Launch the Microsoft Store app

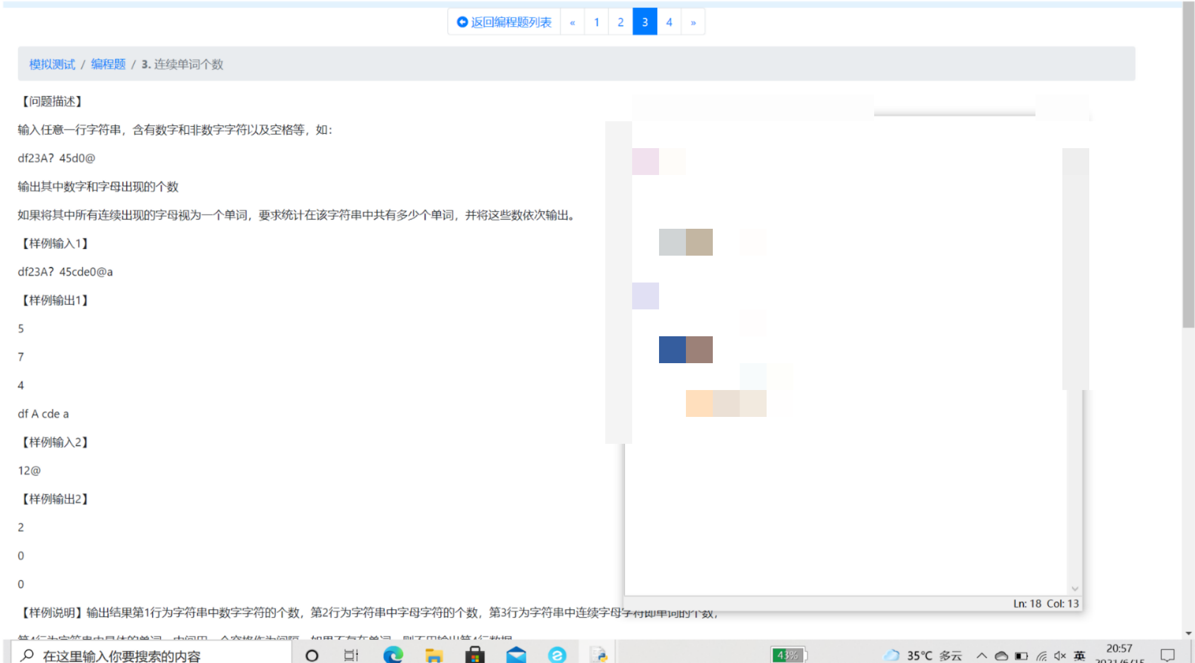[x=475, y=655]
